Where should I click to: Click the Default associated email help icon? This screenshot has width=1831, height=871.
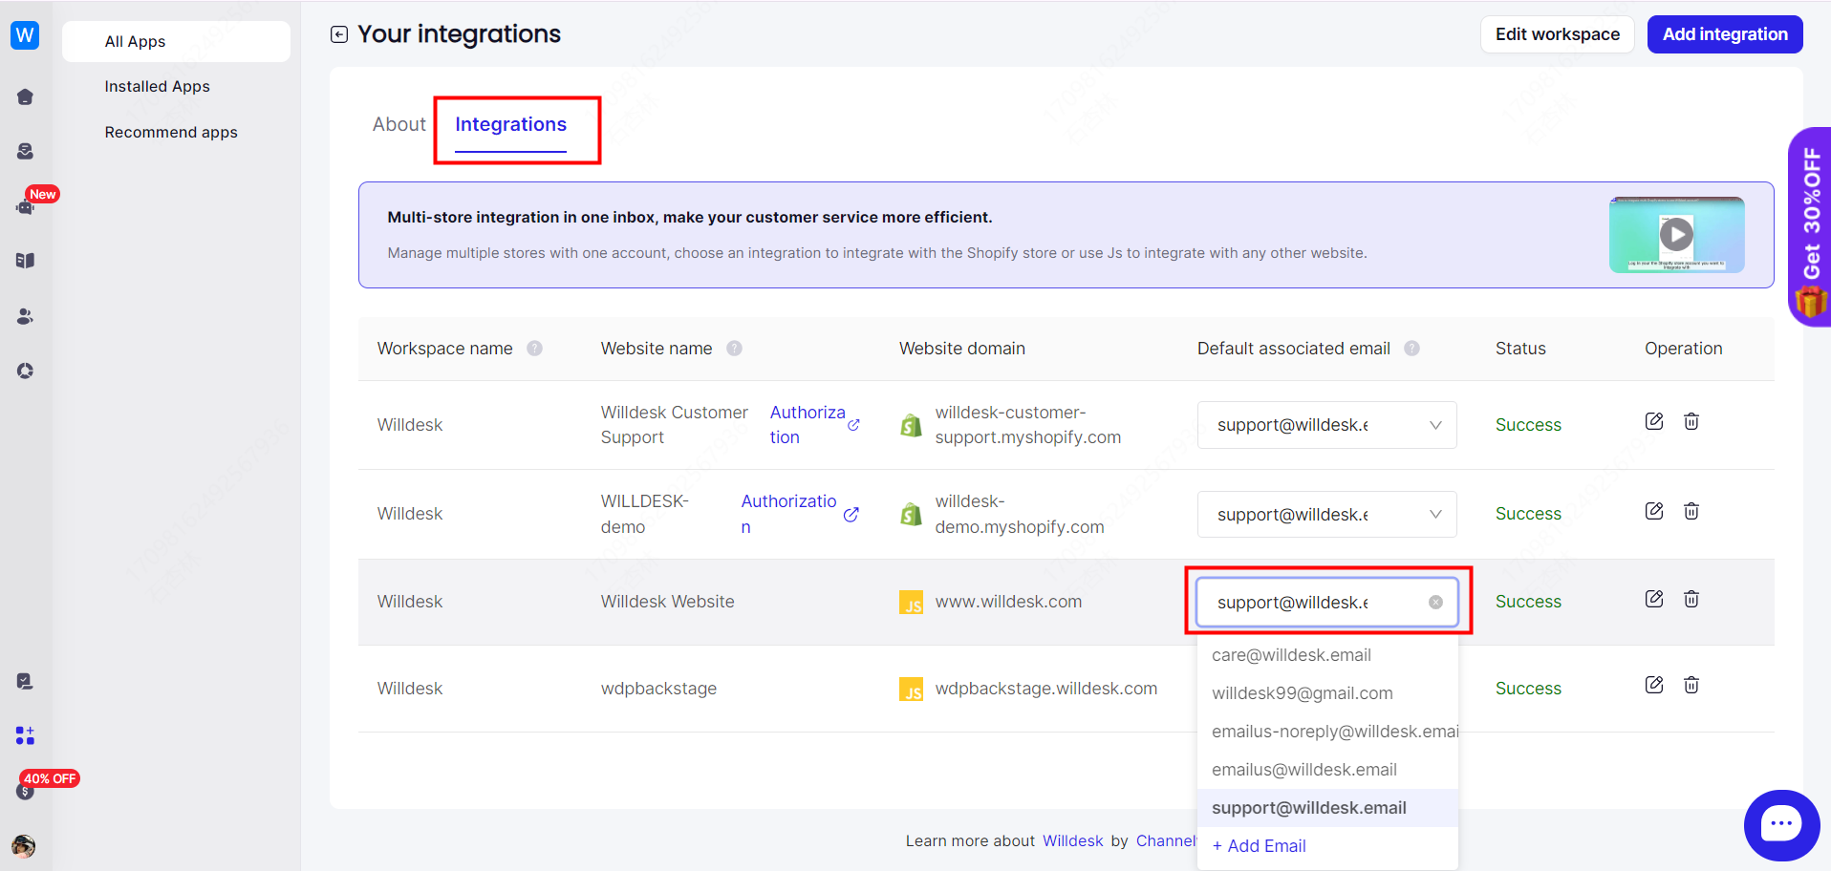[1411, 349]
